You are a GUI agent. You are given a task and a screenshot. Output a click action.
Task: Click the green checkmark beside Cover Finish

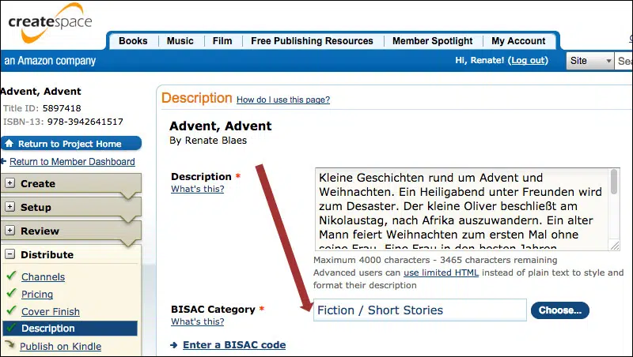10,311
